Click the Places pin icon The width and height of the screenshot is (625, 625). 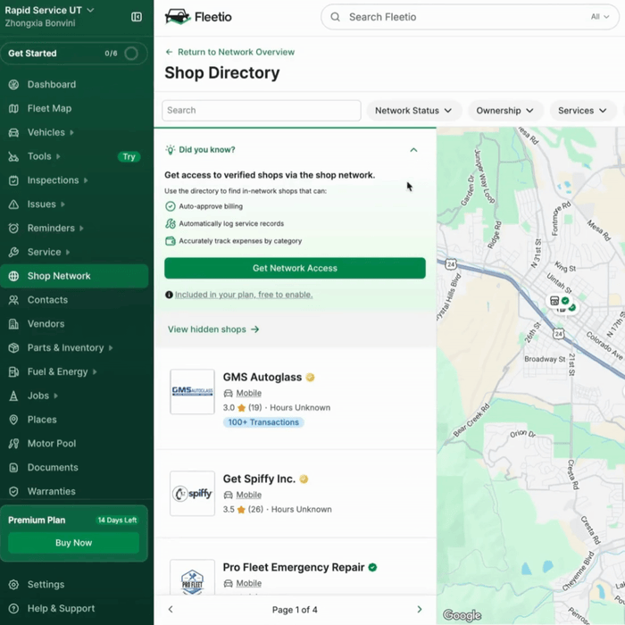13,420
